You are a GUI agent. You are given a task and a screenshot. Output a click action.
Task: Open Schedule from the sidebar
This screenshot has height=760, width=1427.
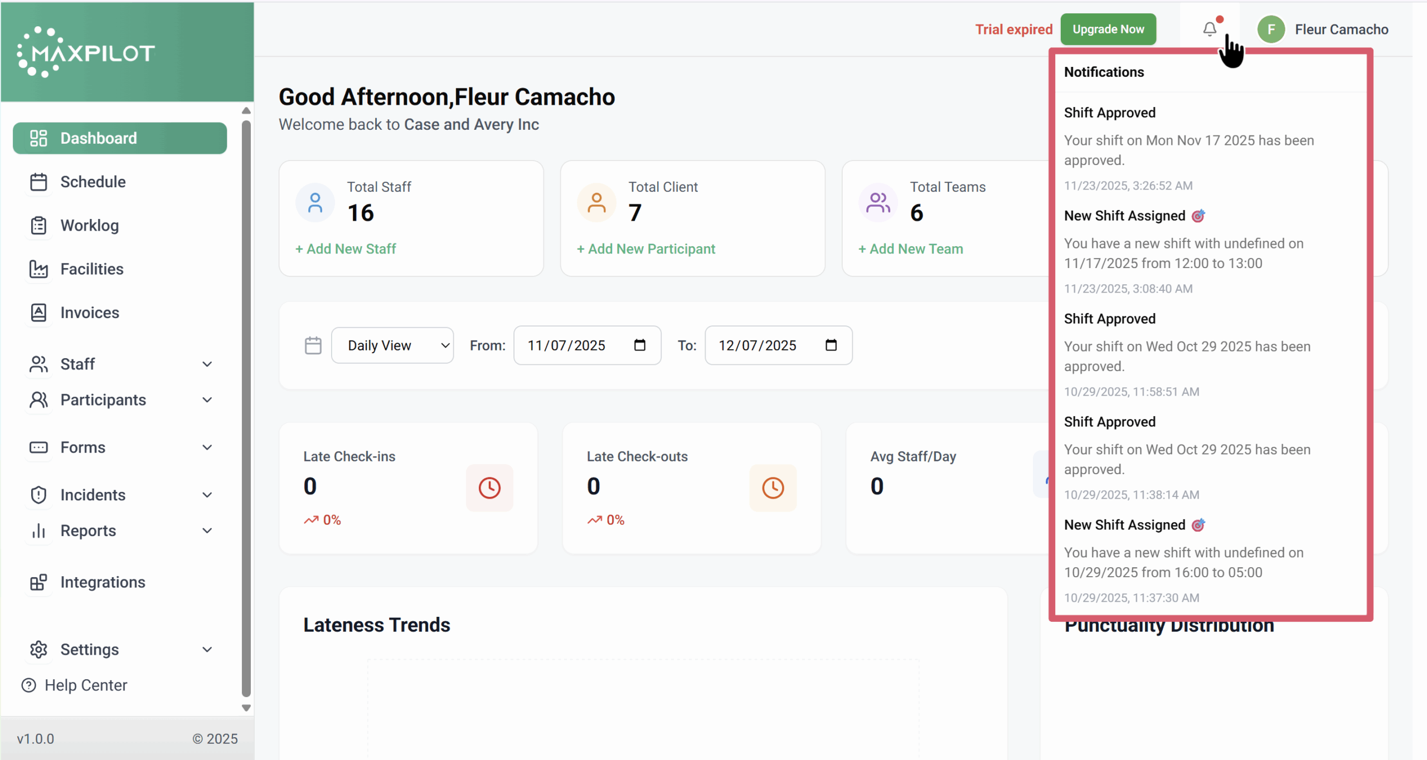point(93,182)
